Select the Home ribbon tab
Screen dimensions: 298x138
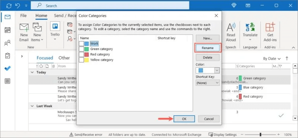point(41,16)
